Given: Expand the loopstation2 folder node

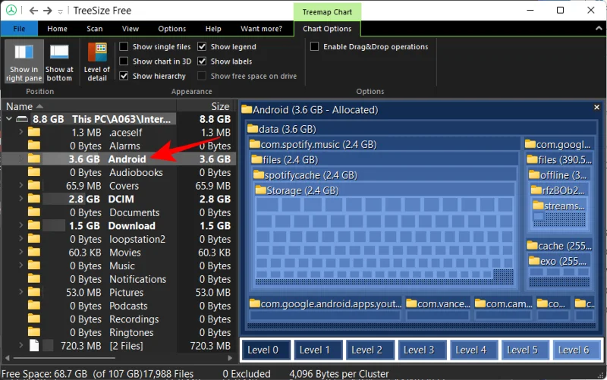Looking at the screenshot, I should (20, 239).
